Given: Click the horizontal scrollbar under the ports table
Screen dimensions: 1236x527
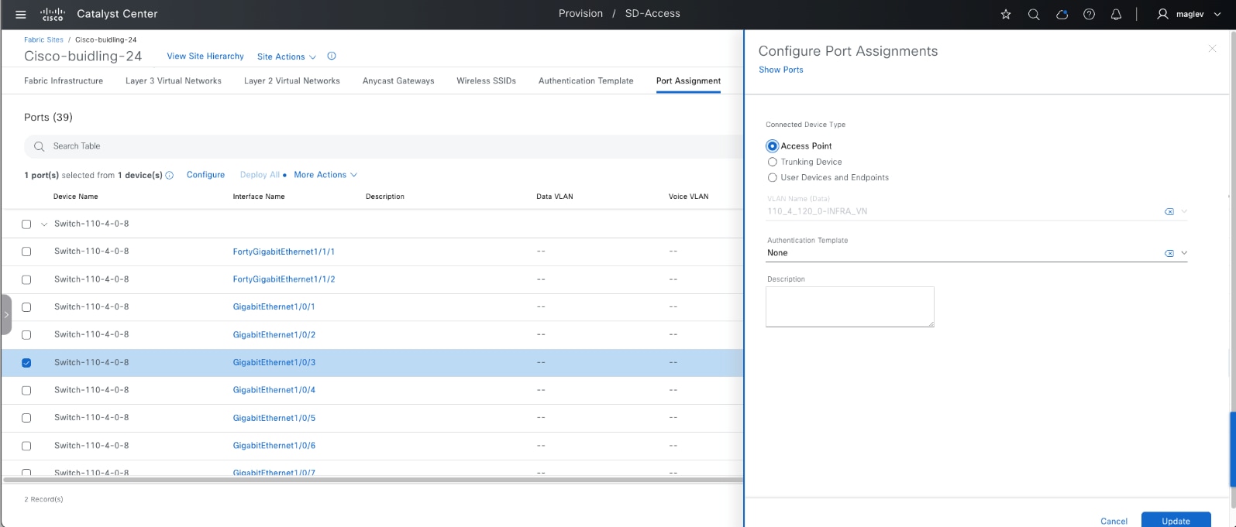Looking at the screenshot, I should (x=372, y=480).
